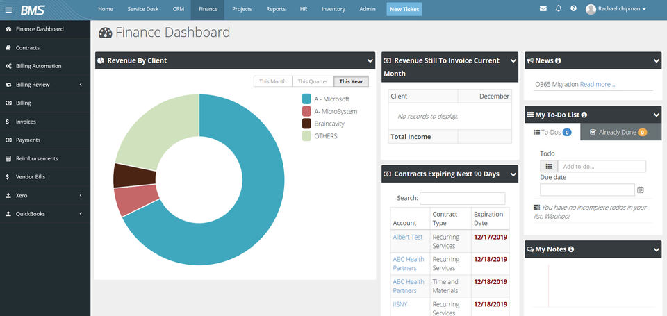The width and height of the screenshot is (667, 316).
Task: Open the mail envelope icon
Action: [543, 8]
